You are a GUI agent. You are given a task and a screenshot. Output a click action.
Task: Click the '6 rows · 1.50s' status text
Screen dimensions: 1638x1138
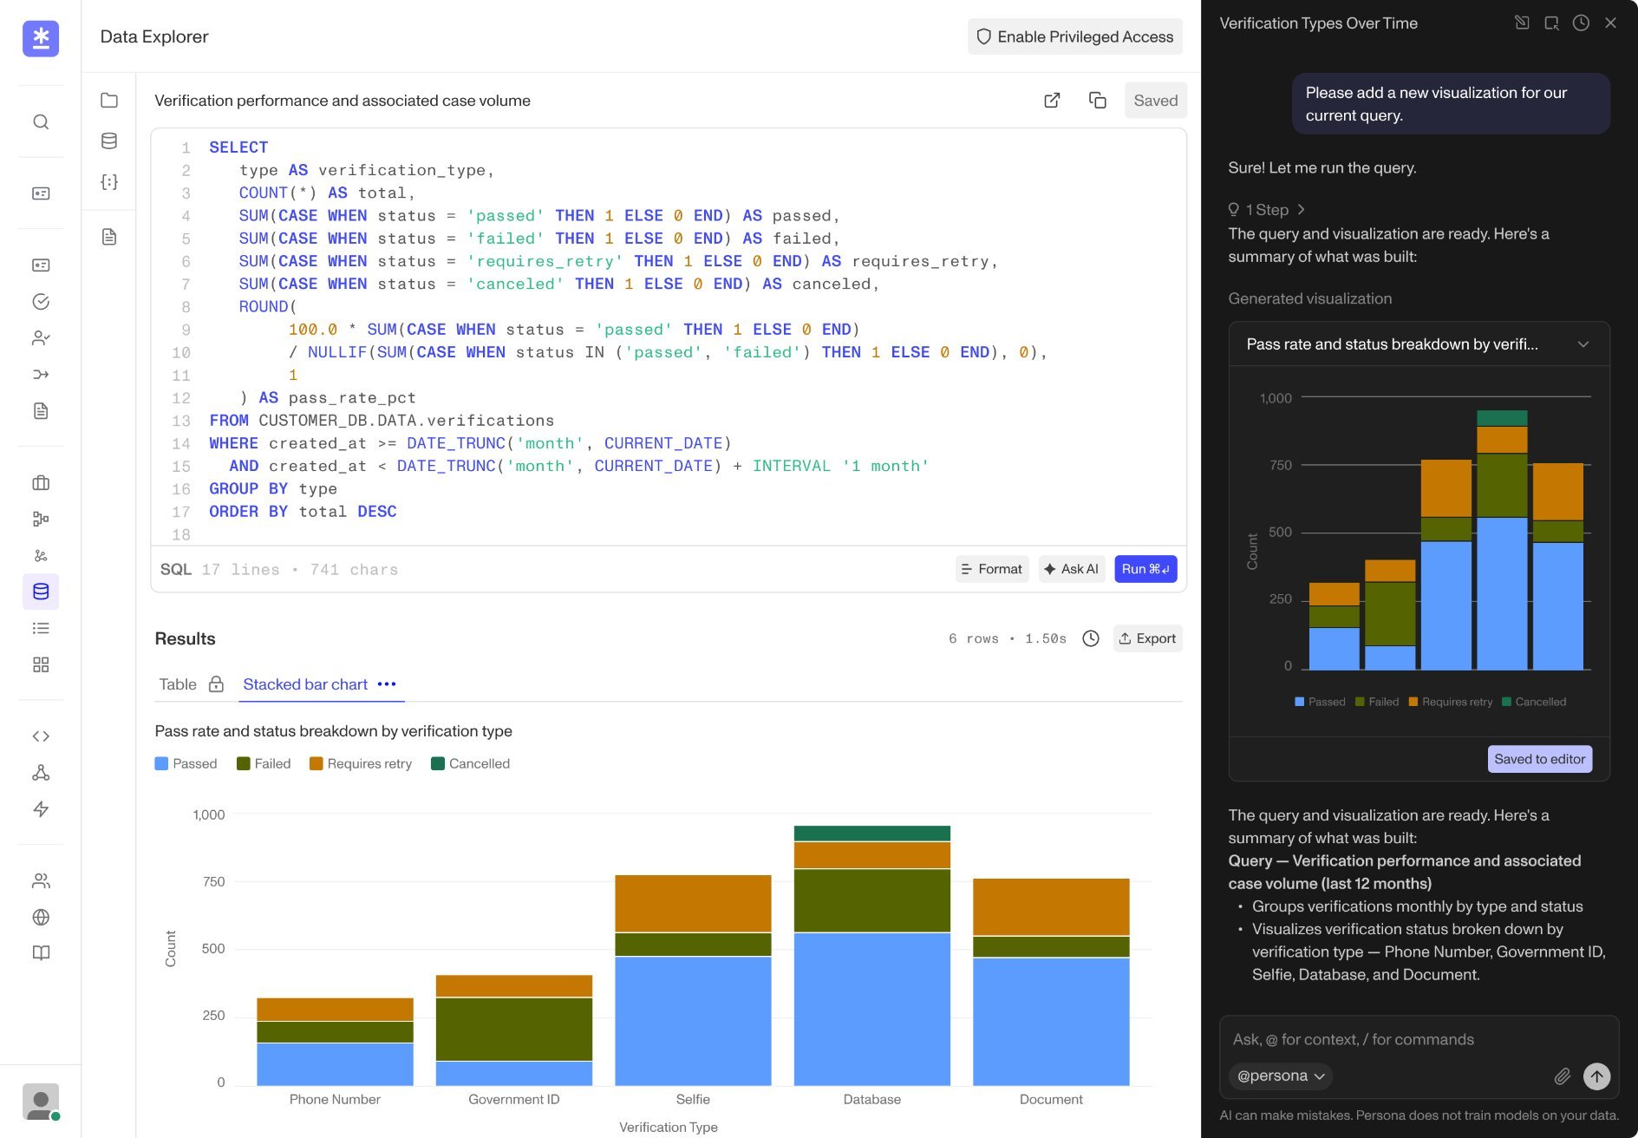coord(1008,638)
